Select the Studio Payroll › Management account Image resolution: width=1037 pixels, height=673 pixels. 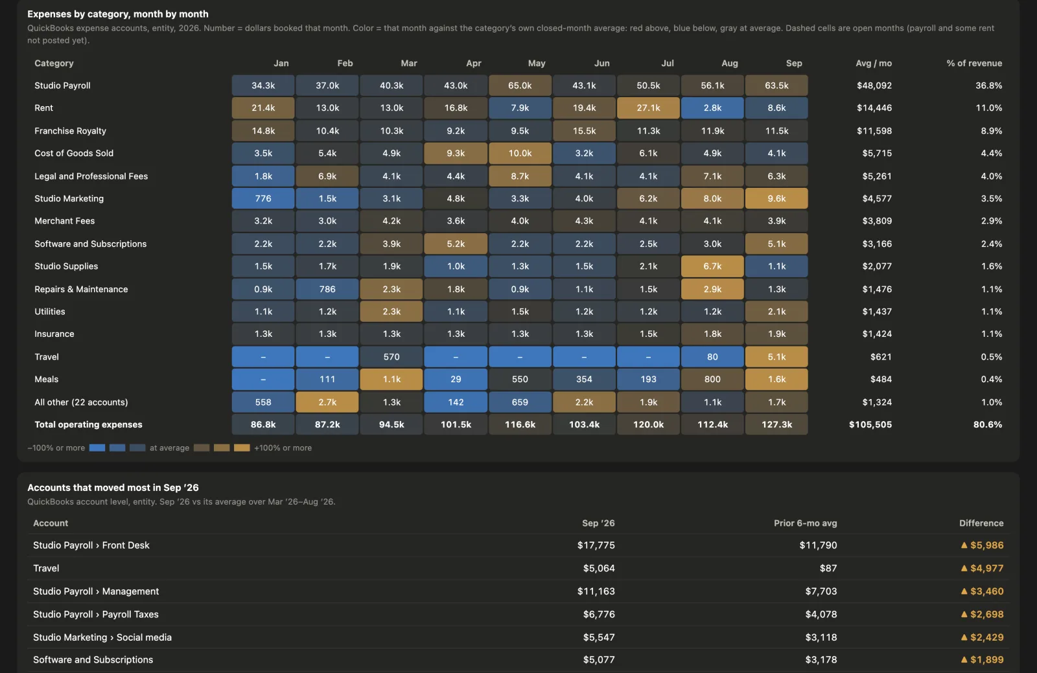click(518, 591)
